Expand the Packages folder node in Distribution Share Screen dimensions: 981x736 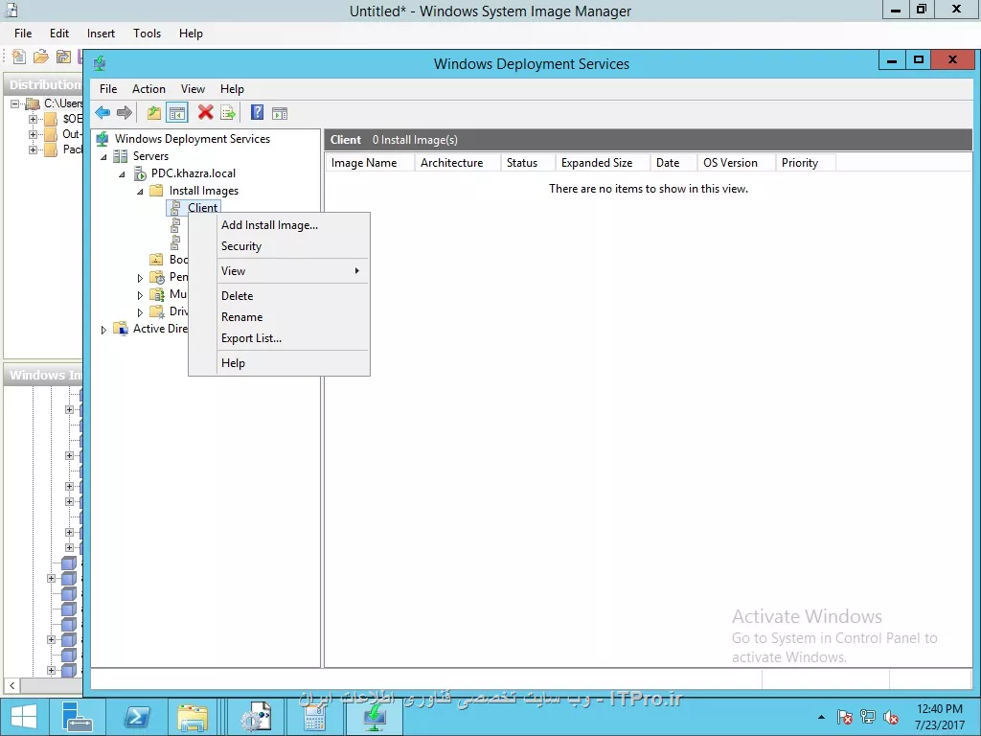pyautogui.click(x=33, y=149)
